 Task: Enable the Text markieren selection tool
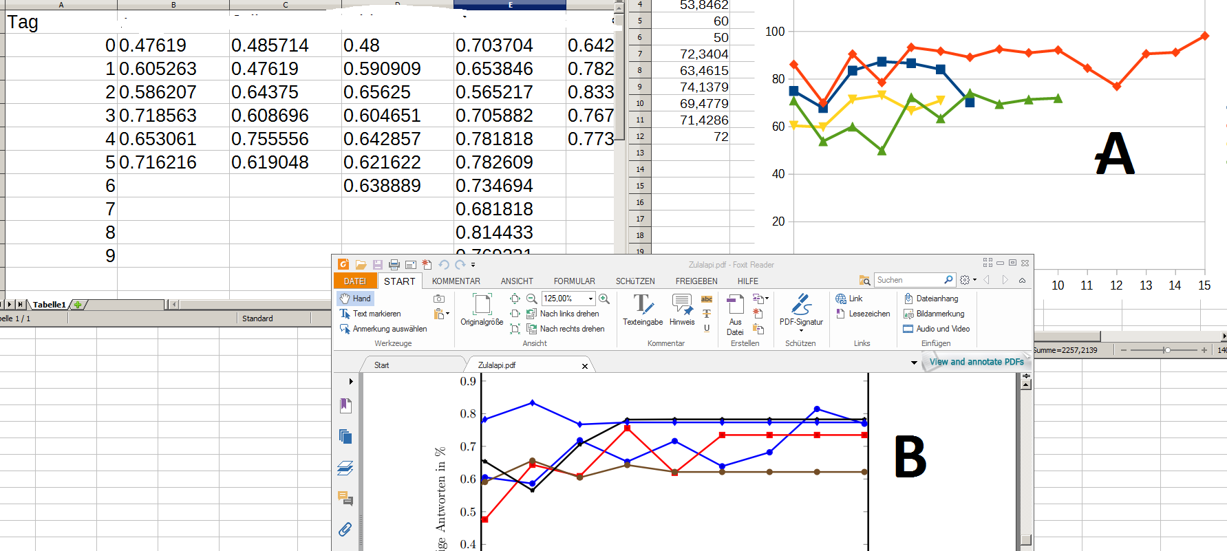(370, 314)
